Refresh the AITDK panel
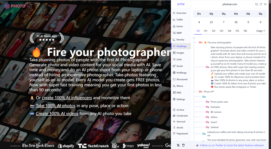The height and width of the screenshot is (149, 271). pos(261,4)
